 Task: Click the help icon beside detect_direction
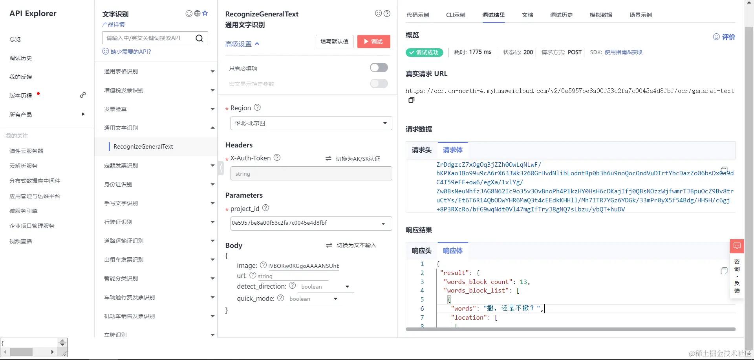point(292,285)
